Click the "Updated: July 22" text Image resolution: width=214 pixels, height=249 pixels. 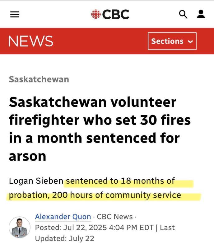coord(64,239)
